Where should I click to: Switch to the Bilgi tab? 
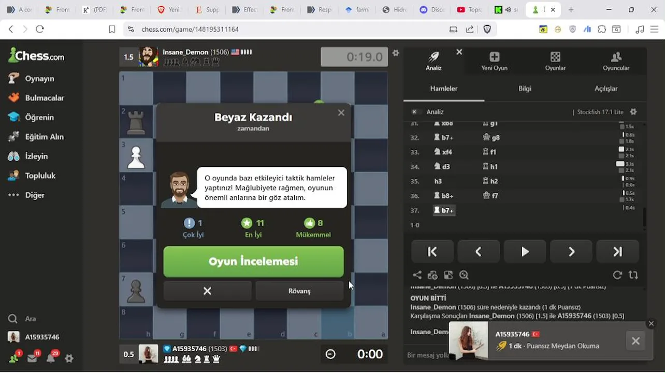525,89
